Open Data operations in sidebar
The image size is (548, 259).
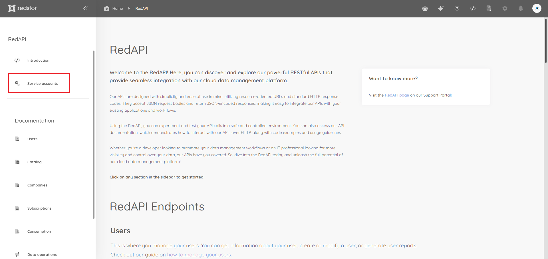42,254
